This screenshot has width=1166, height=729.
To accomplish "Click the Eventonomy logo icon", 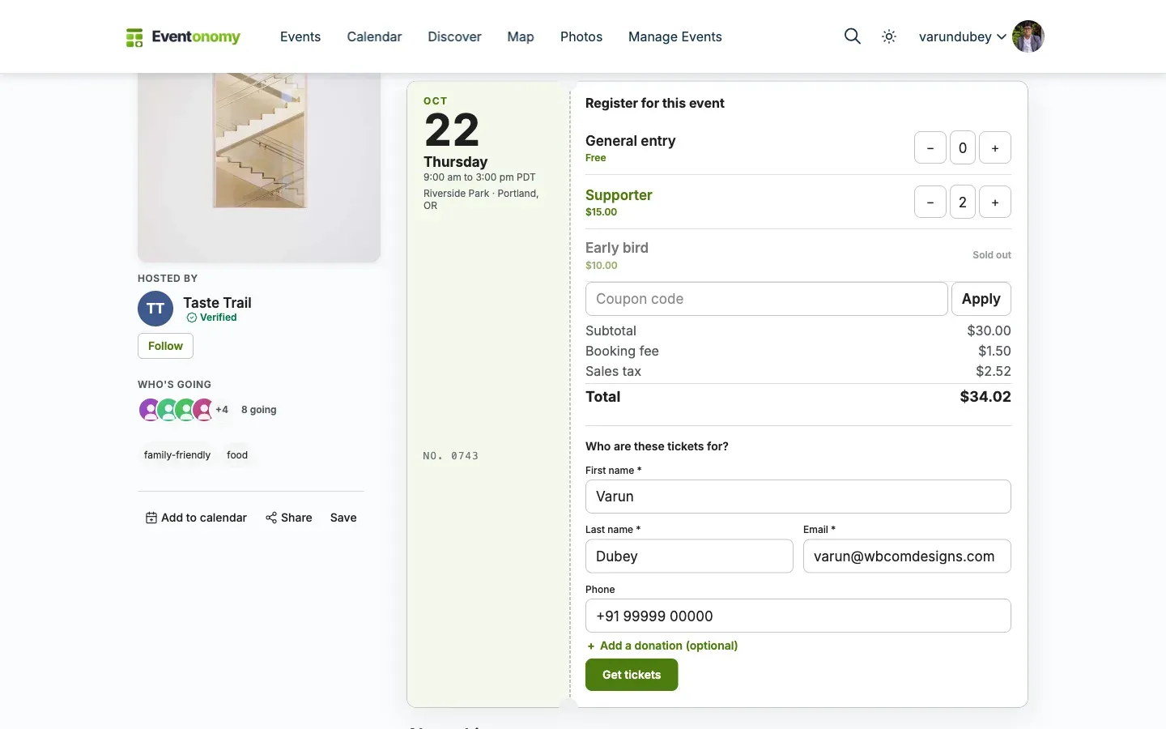I will pyautogui.click(x=134, y=37).
